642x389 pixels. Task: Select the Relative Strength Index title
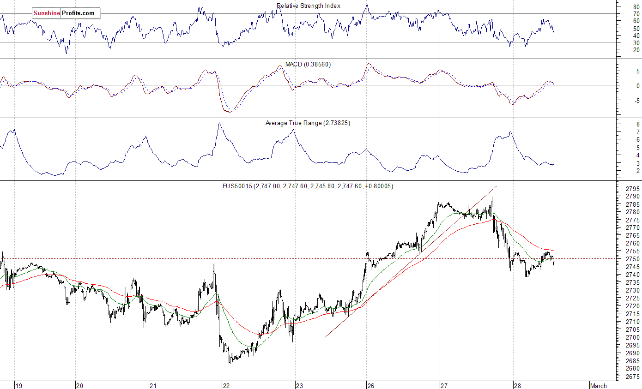pos(309,6)
